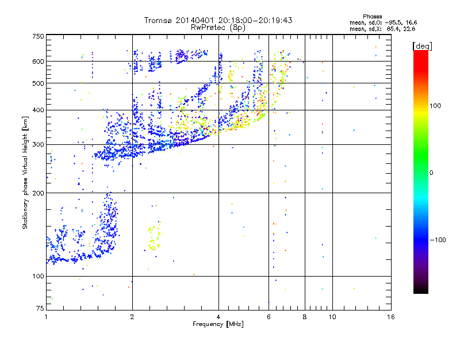
Task: Click the 'RwPretec (8p)' subtitle
Action: click(218, 28)
